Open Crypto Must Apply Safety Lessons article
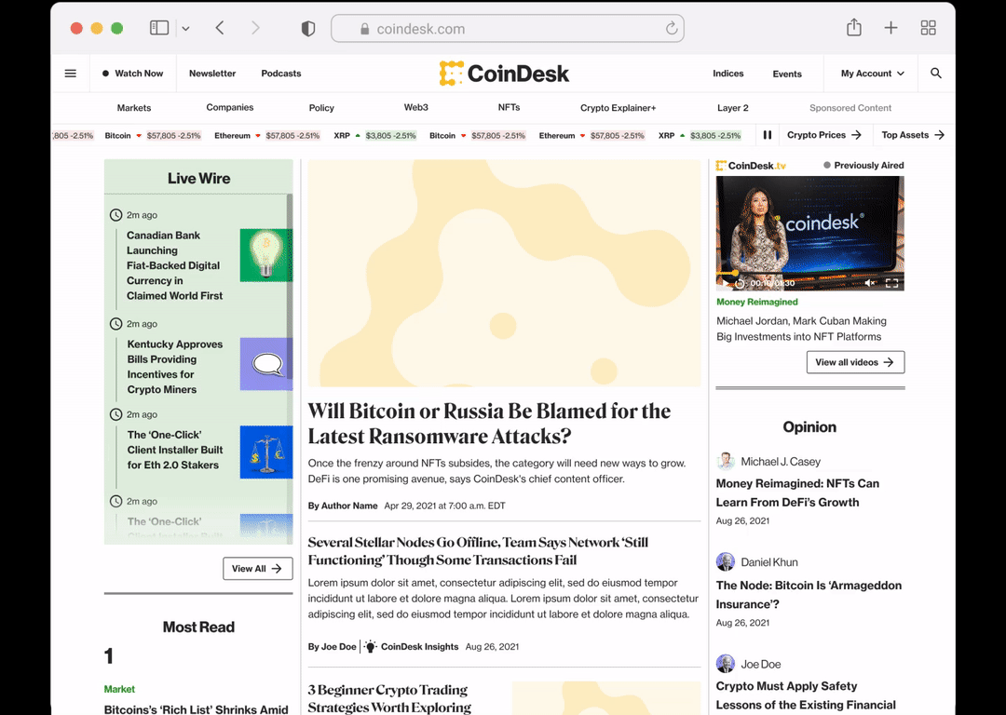Screen dimensions: 1006x715 coord(806,695)
